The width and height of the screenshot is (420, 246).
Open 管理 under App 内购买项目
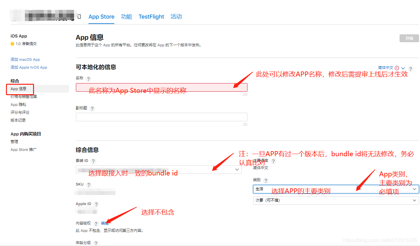[x=14, y=142]
